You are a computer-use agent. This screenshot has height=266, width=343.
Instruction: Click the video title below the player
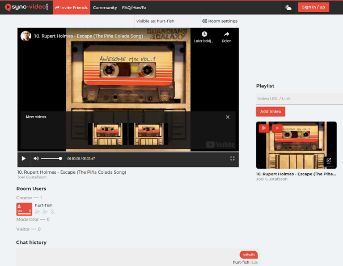(x=72, y=172)
